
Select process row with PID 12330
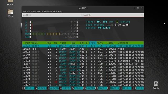click(x=83, y=79)
